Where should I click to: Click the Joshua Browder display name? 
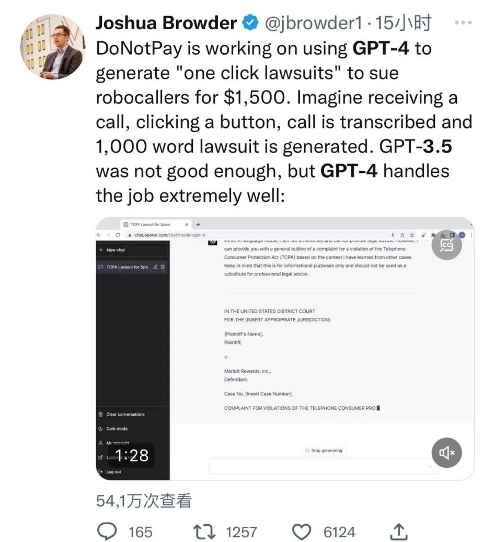[166, 23]
